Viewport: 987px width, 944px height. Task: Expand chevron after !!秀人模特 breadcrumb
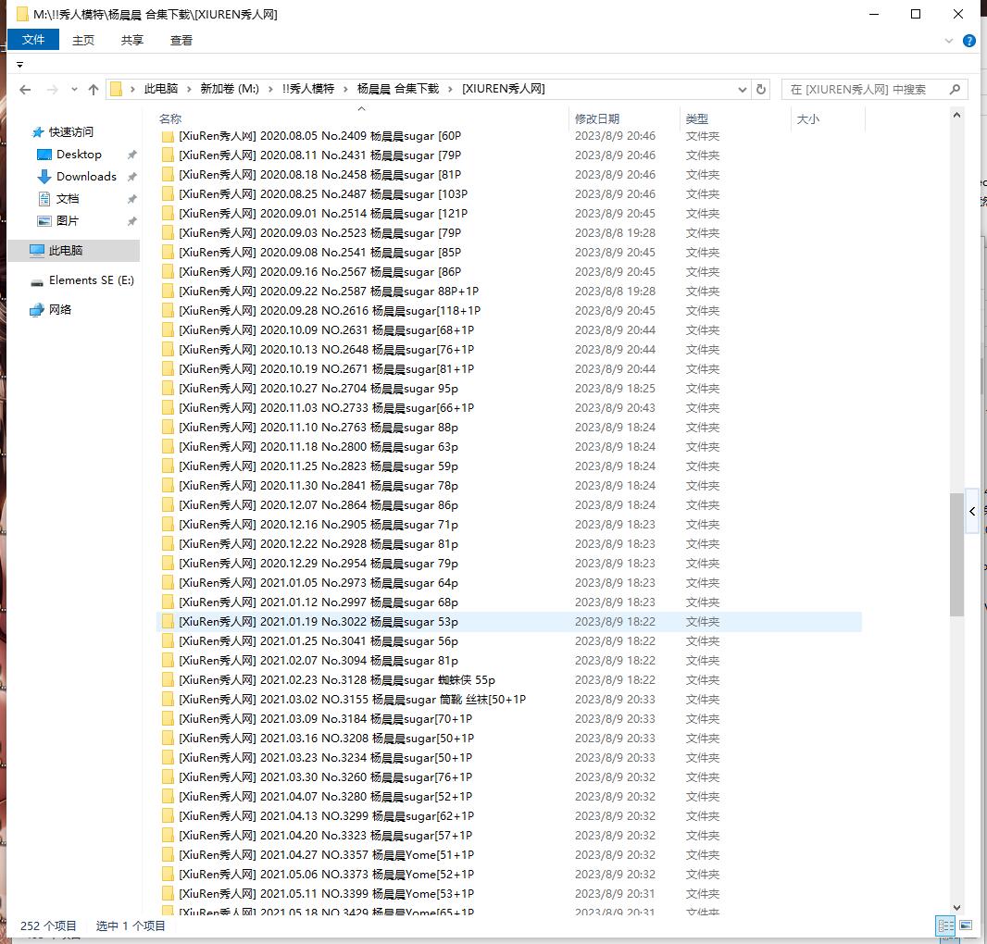pos(345,90)
